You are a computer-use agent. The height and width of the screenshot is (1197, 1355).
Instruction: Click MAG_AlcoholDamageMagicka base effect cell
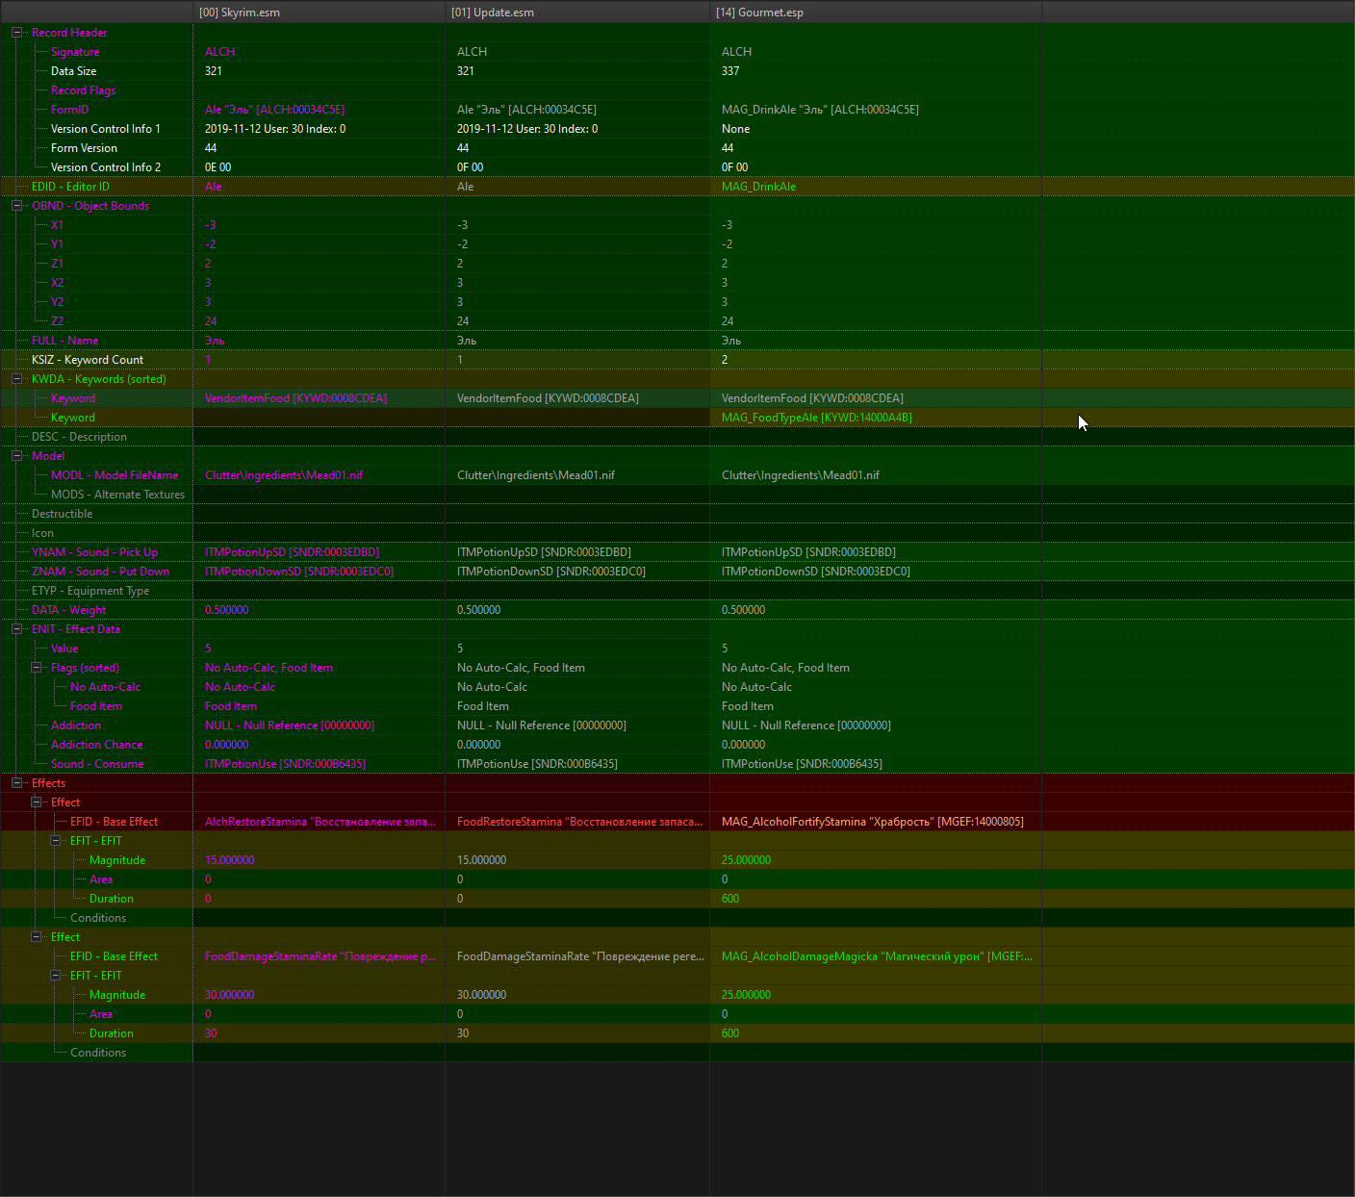point(876,956)
